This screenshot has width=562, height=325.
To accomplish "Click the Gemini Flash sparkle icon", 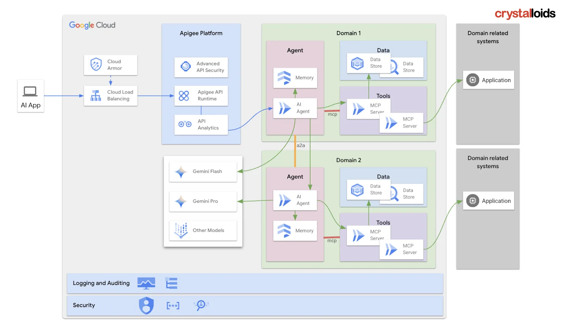I will click(181, 172).
